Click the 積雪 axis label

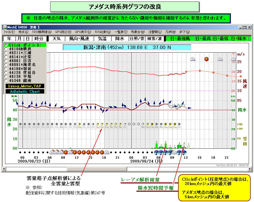[x=245, y=141]
